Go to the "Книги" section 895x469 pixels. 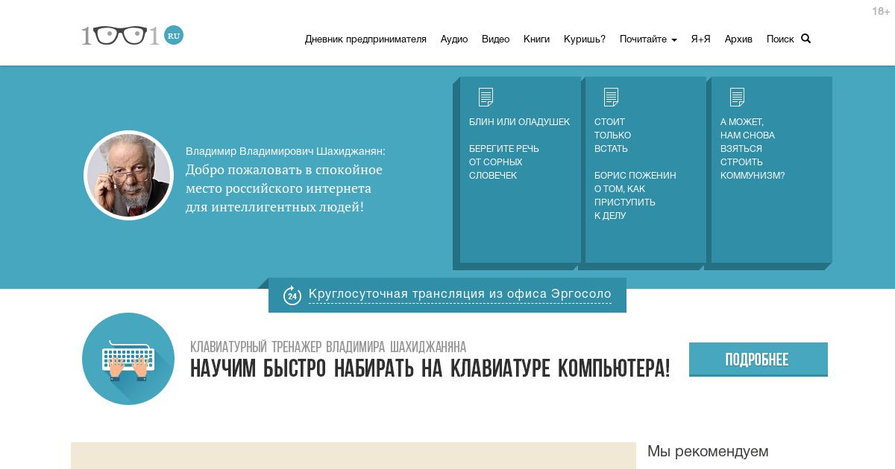(536, 39)
